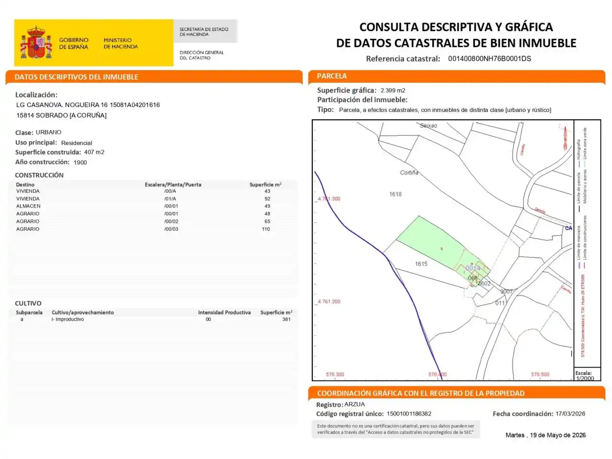Click the Tipo description starting 'Parcela, a efectos catastrales'

445,110
